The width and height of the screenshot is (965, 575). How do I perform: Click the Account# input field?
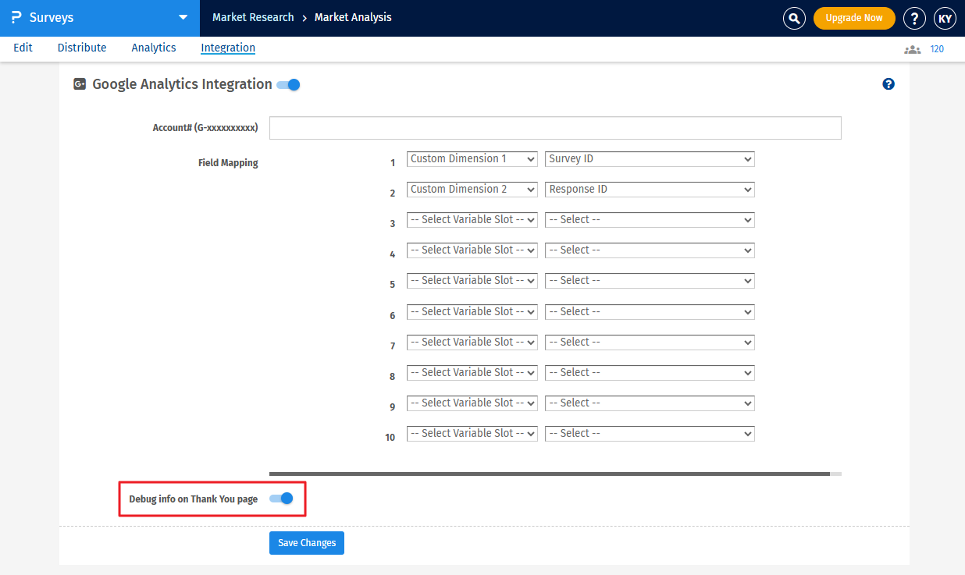click(555, 128)
